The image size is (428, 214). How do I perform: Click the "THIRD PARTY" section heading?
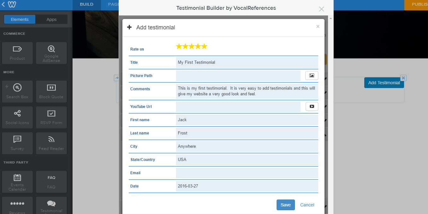16,162
